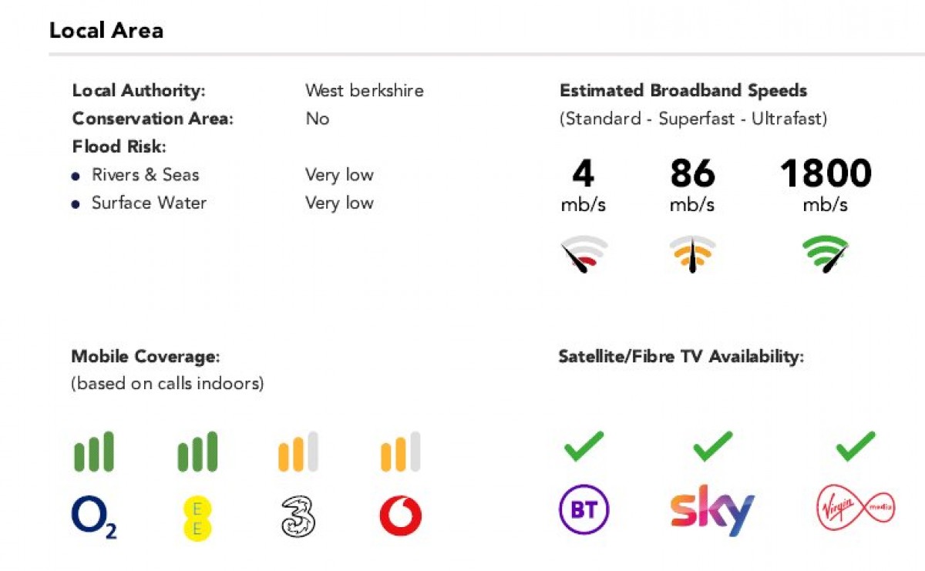This screenshot has height=571, width=925.
Task: Click the Vodafone logo
Action: point(401,516)
